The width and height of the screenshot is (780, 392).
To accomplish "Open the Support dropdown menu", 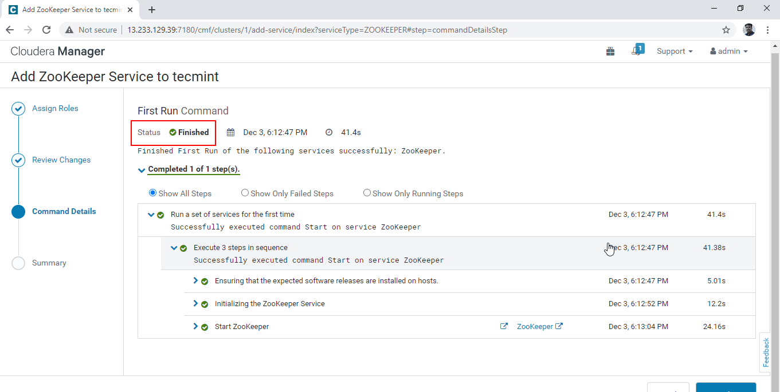I will click(674, 52).
